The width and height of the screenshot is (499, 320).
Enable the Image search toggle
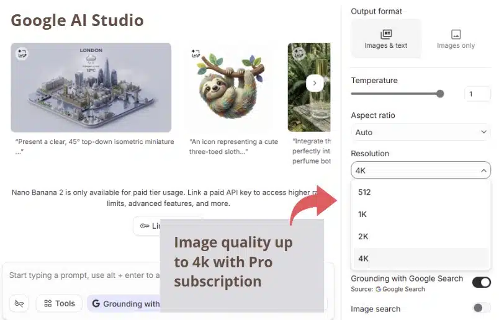coord(481,308)
